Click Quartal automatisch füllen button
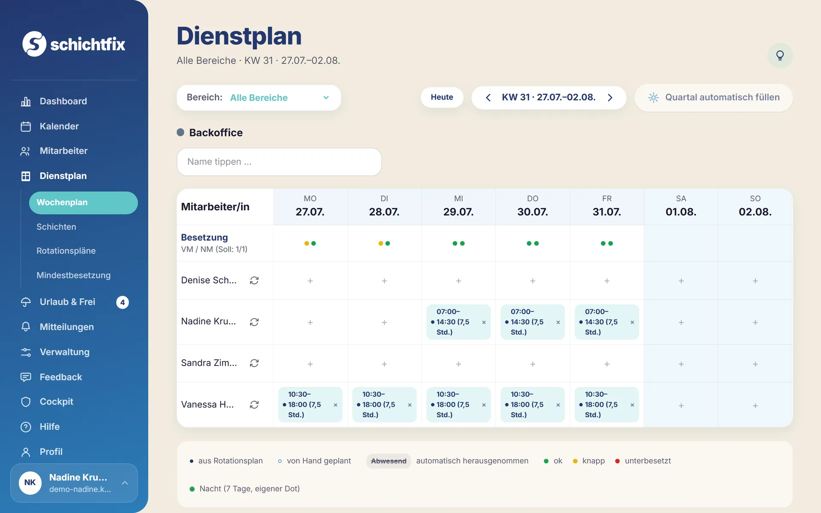Viewport: 821px width, 513px height. [714, 97]
